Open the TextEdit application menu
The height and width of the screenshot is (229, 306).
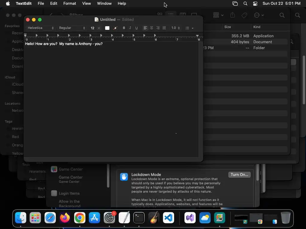click(x=24, y=4)
